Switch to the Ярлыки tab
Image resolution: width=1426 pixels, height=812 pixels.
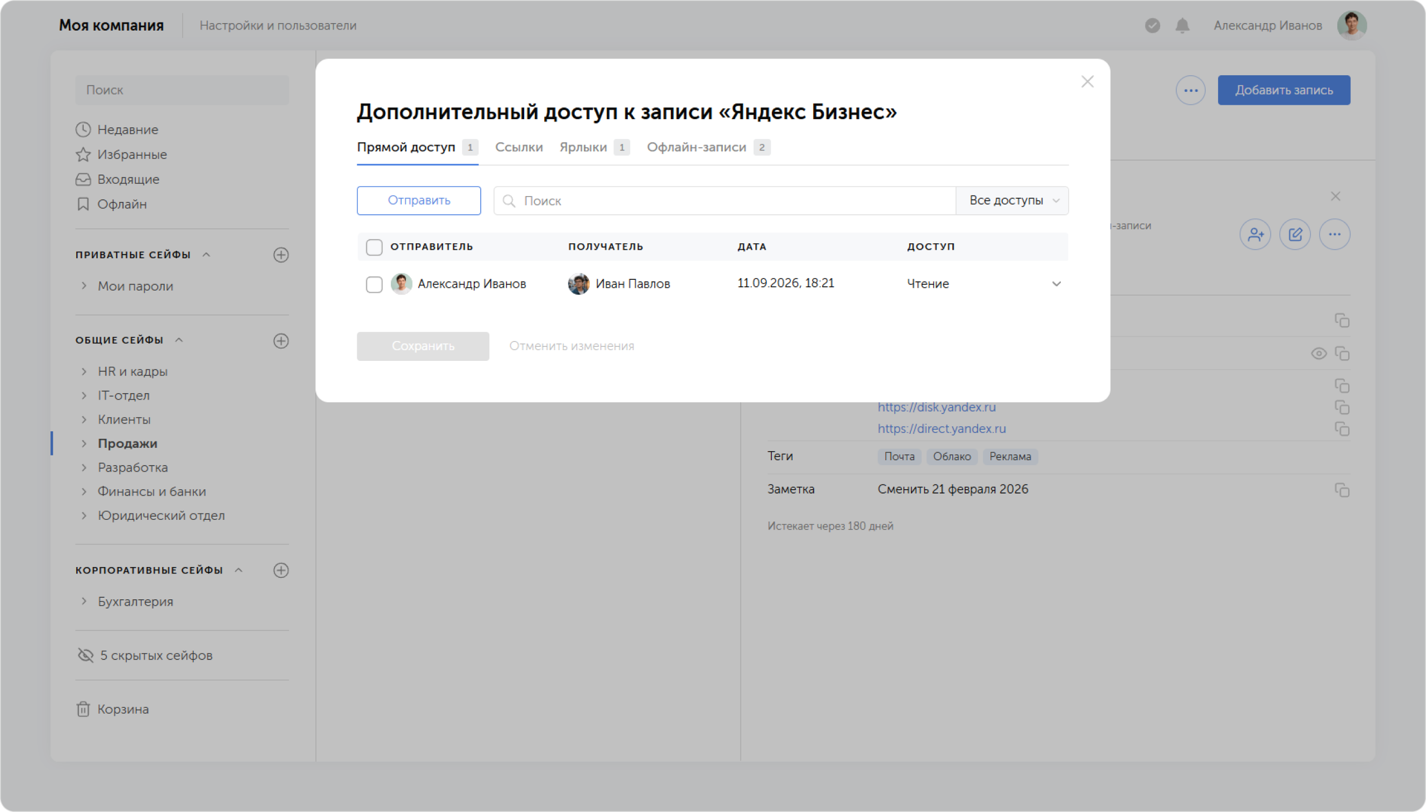(x=595, y=147)
